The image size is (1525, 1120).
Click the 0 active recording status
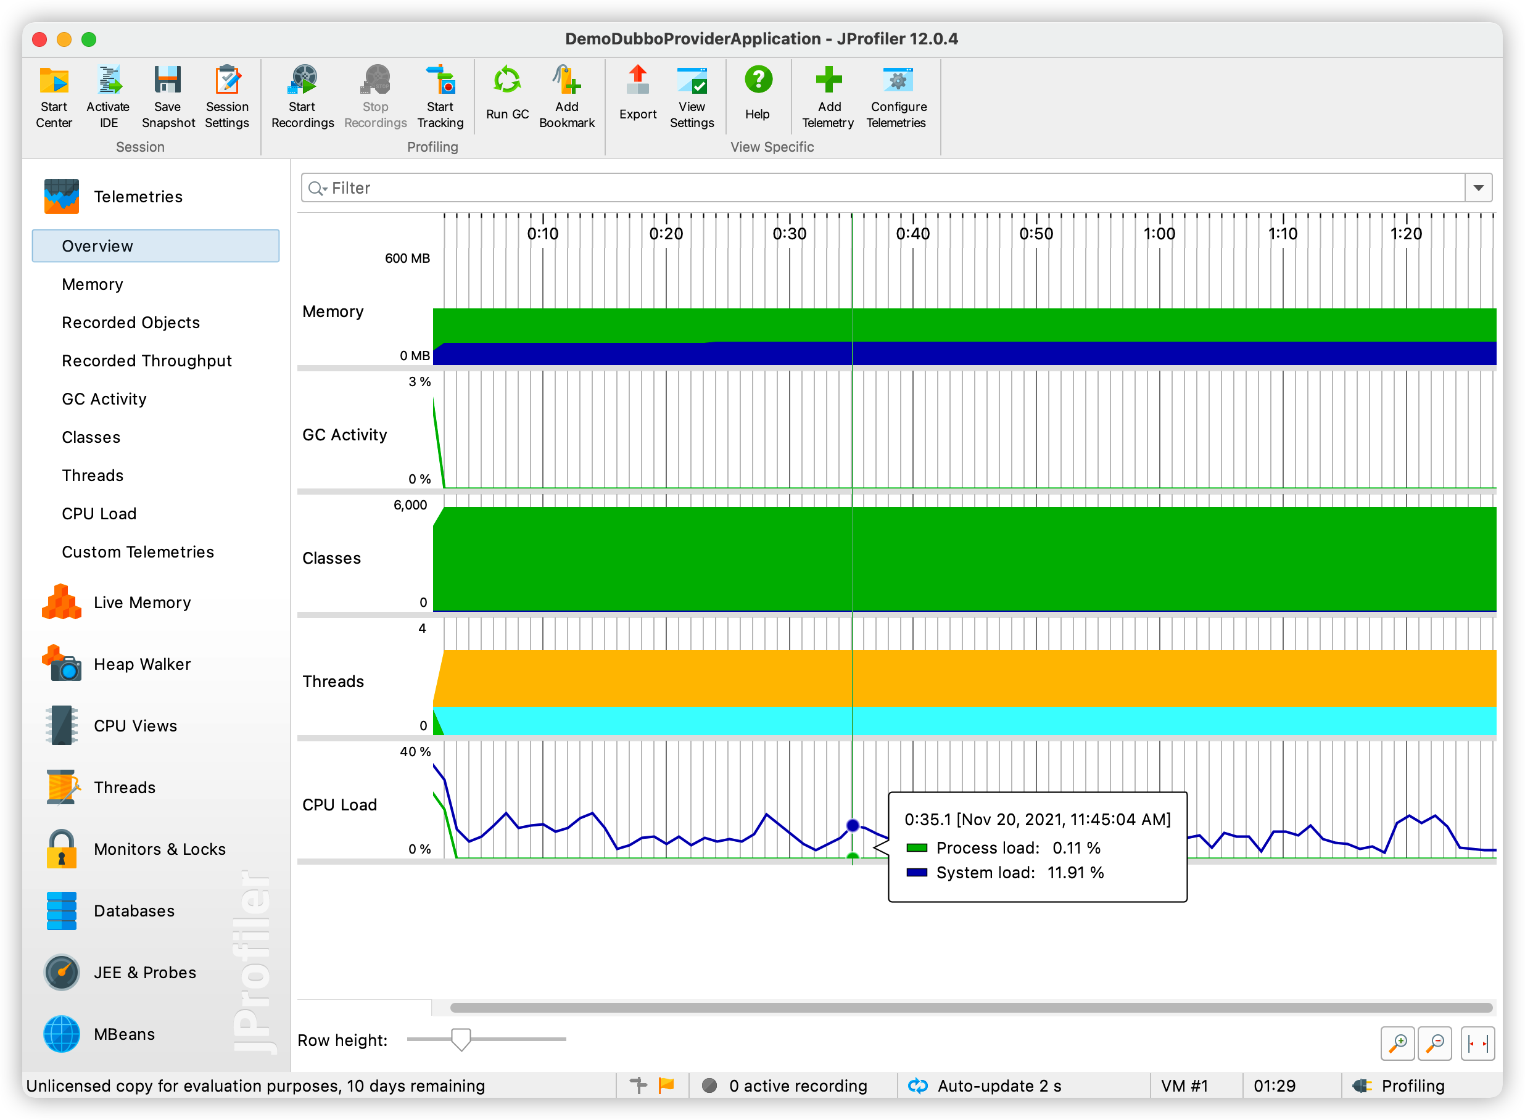click(x=785, y=1086)
